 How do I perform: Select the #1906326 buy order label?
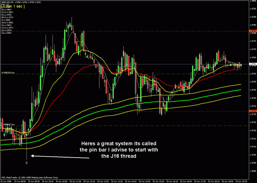point(8,73)
